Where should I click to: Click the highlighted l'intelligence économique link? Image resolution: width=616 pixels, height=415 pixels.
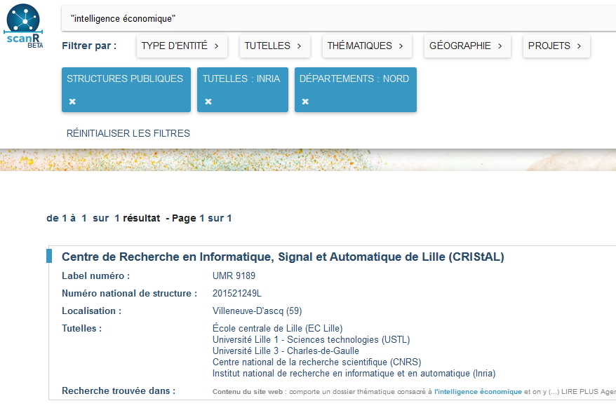coord(478,391)
